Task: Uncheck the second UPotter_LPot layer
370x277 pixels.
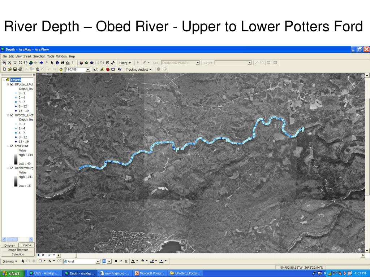Action: coord(12,115)
